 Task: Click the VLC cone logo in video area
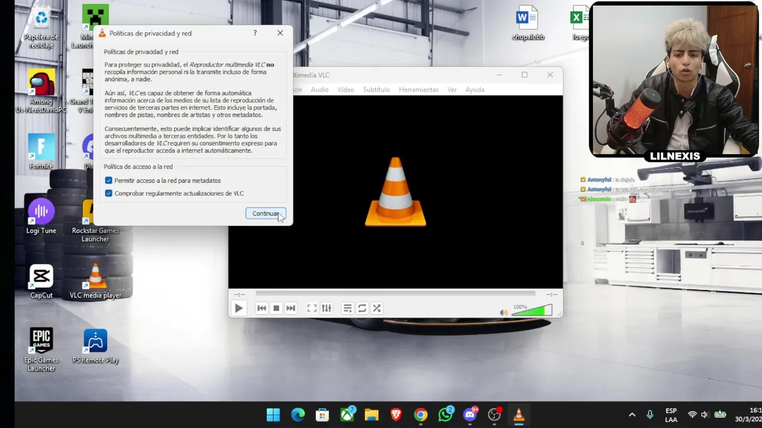(x=395, y=191)
